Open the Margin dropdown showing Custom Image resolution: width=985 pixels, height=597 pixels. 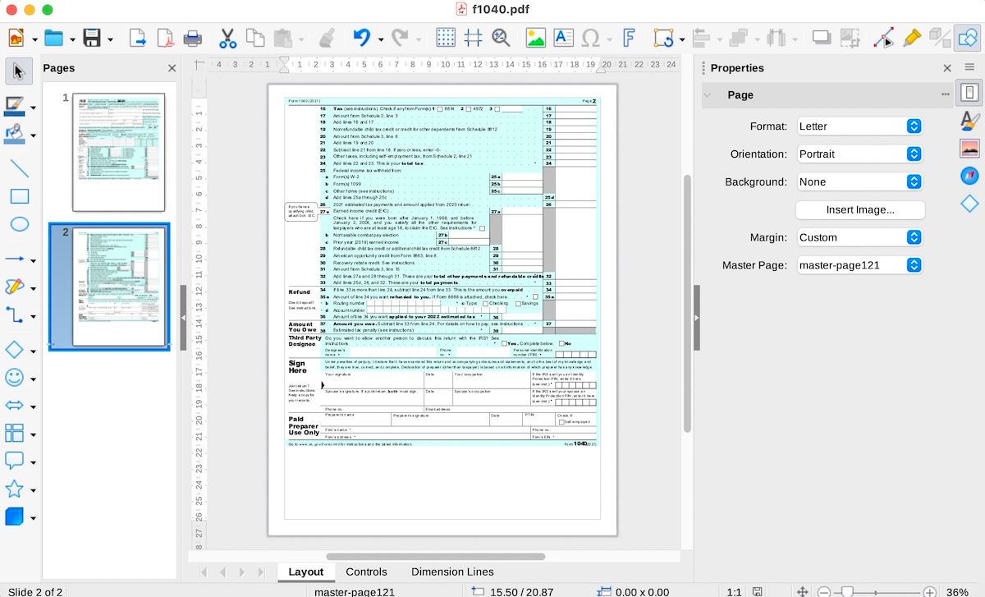click(859, 237)
